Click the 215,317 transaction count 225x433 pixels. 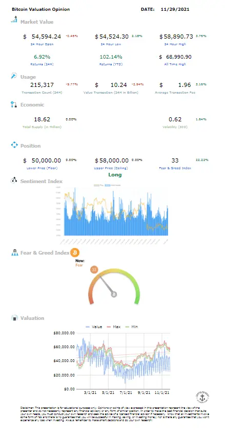click(x=42, y=85)
